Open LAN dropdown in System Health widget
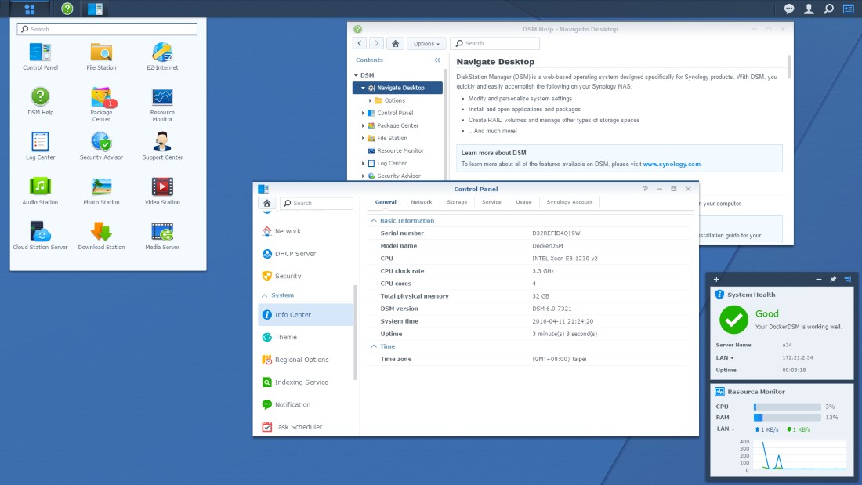862x485 pixels. [725, 357]
